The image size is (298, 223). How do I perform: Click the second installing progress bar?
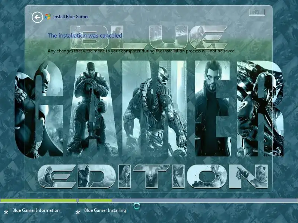[188, 200]
